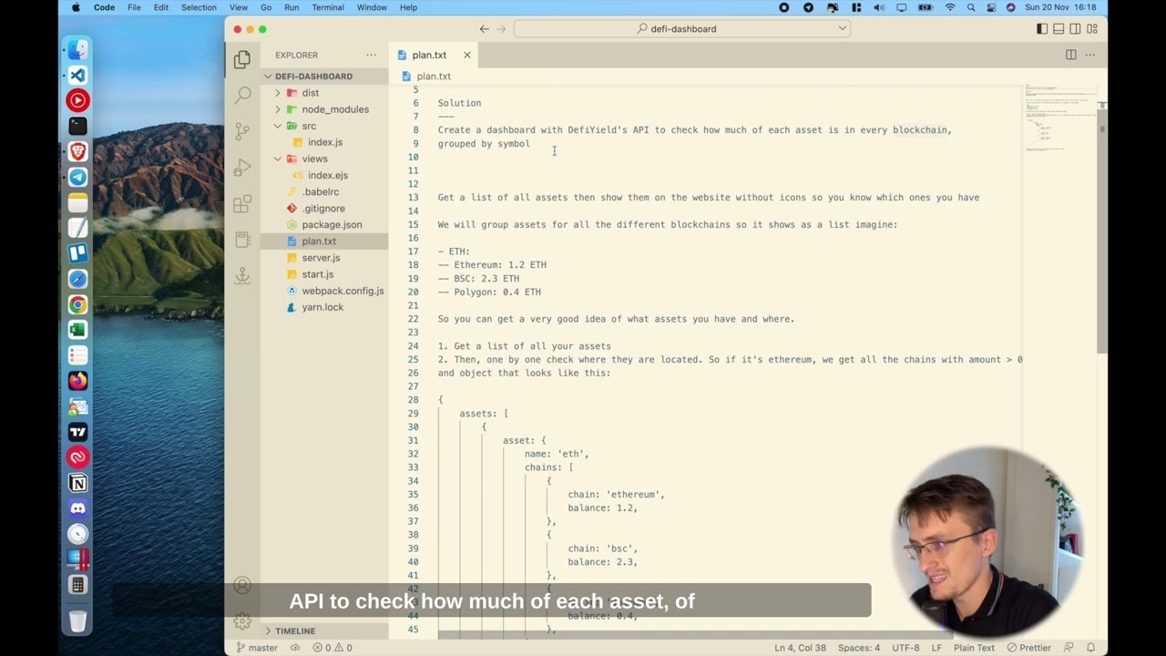
Task: Open the File menu
Action: click(134, 7)
